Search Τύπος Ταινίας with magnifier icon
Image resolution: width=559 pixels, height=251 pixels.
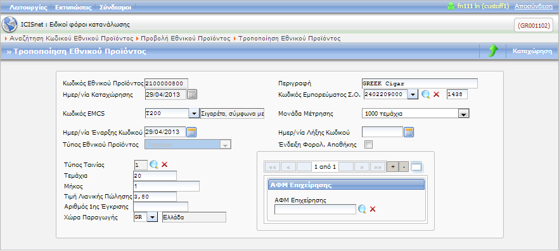click(x=153, y=164)
